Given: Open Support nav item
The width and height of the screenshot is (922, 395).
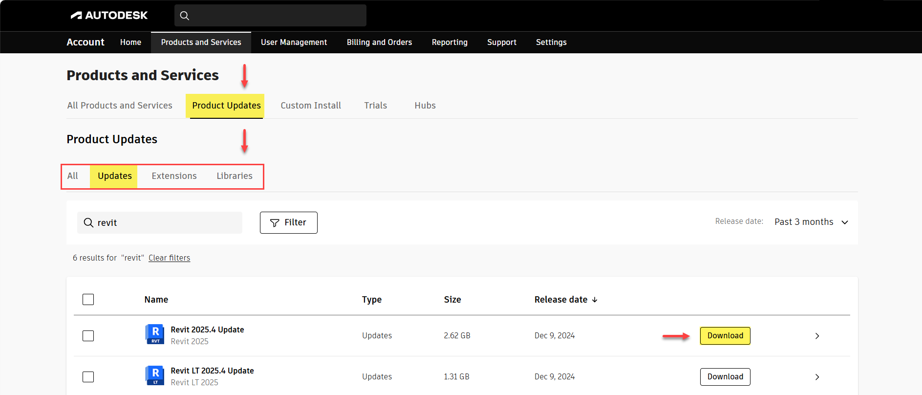Looking at the screenshot, I should 502,42.
